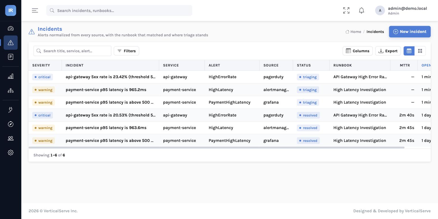Focus the Search title, service, alert field
The width and height of the screenshot is (438, 219).
(72, 51)
